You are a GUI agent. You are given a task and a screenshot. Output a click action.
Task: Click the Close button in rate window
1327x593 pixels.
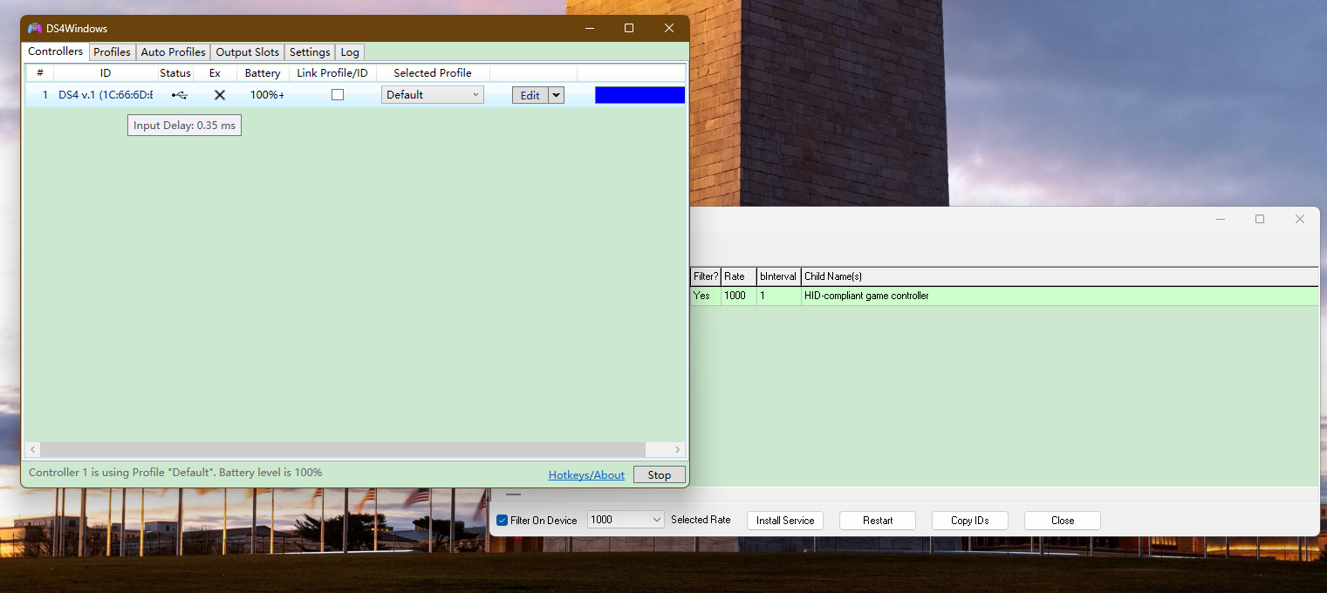[1063, 521]
